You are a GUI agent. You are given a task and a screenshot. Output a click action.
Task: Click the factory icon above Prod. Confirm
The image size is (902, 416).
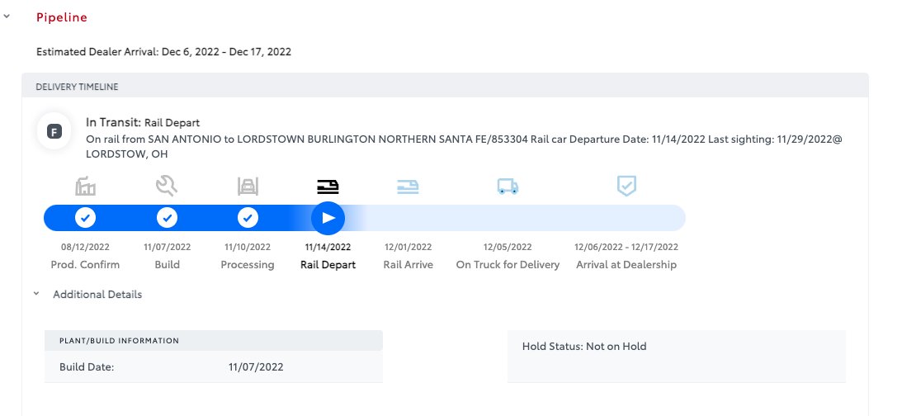(x=85, y=186)
